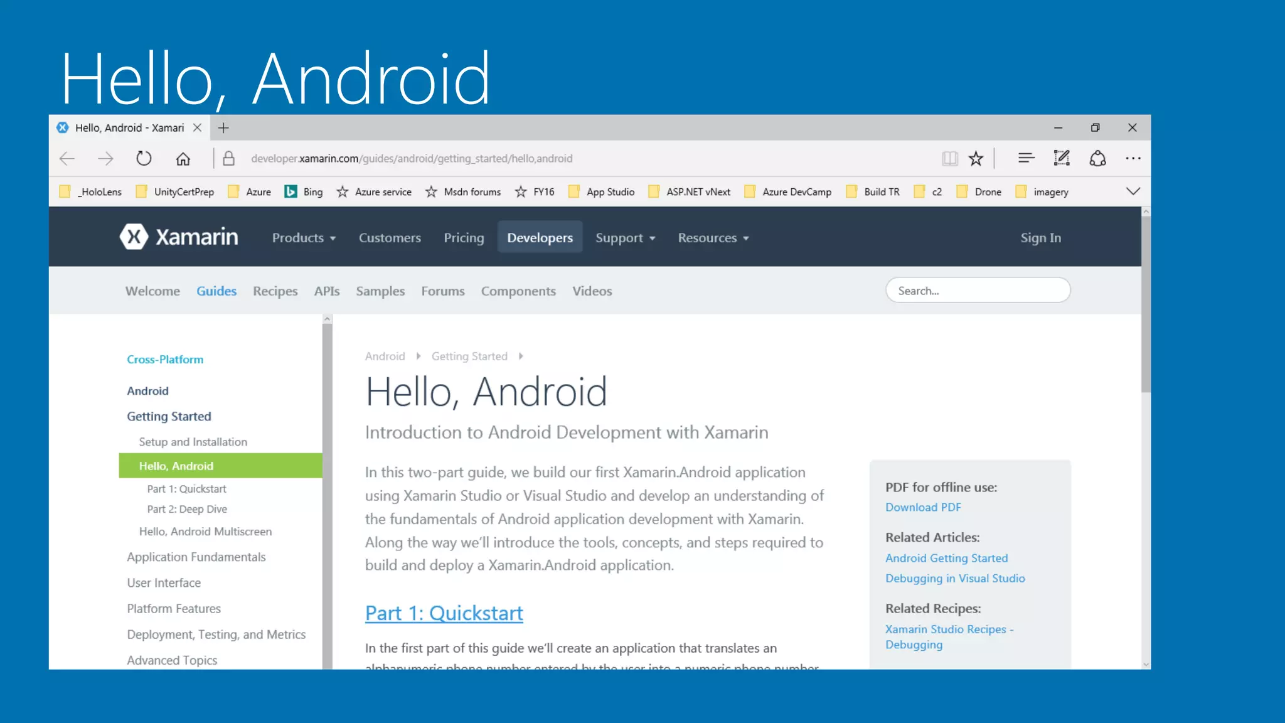Image resolution: width=1285 pixels, height=723 pixels.
Task: Open App Studio favorites folder
Action: 601,192
